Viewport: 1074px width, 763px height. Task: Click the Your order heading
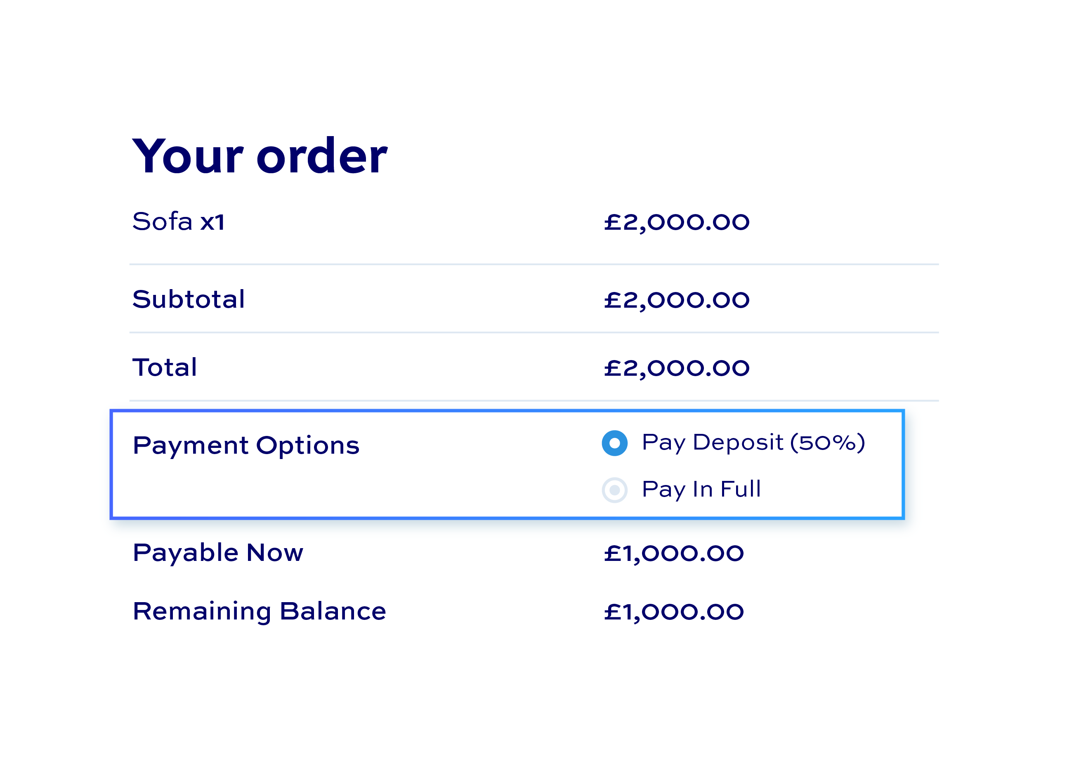260,155
